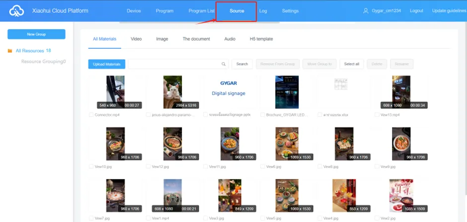This screenshot has height=222, width=467.
Task: Open the Vew6.jpg thumbnail
Action: (x=287, y=144)
